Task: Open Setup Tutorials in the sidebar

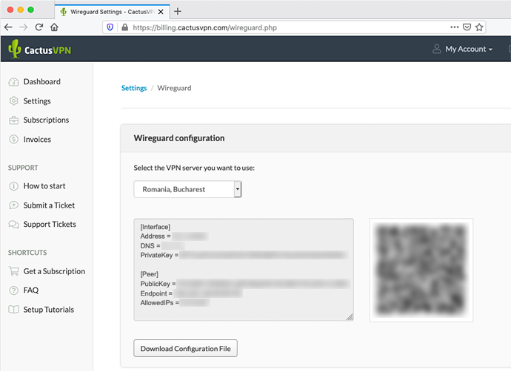Action: click(x=49, y=310)
